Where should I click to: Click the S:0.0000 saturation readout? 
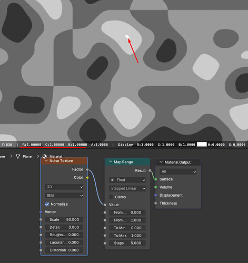click(x=237, y=145)
